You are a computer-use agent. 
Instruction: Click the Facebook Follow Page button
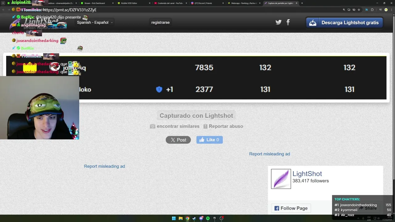coord(291,208)
